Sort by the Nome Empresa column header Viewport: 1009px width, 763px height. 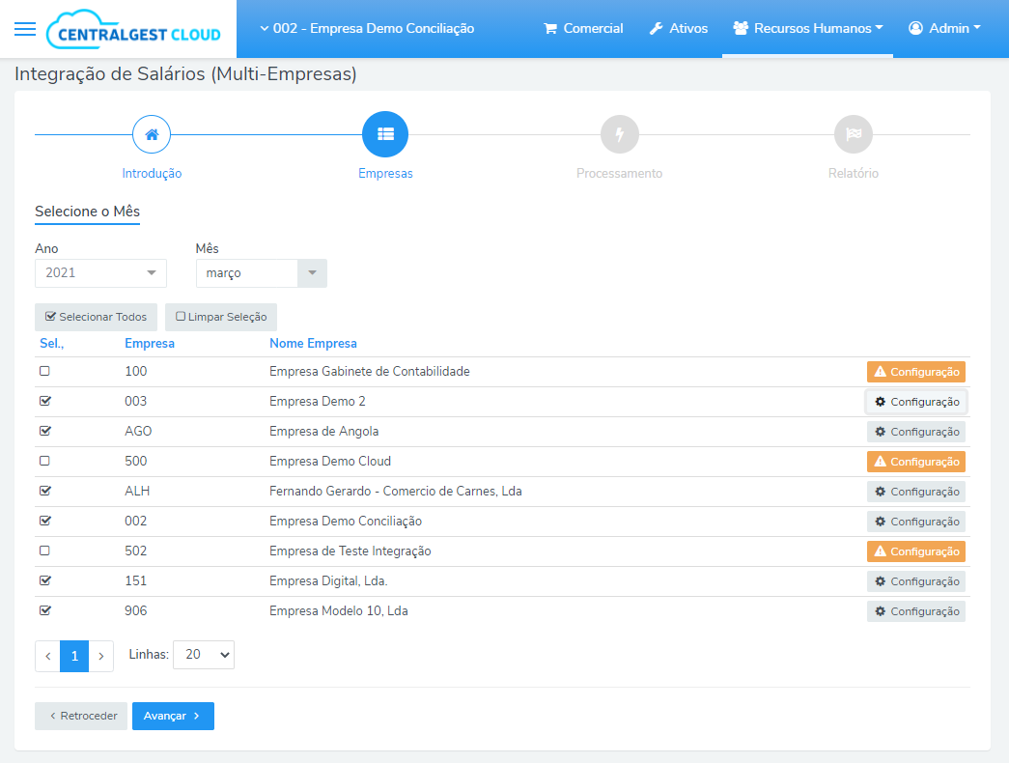[313, 343]
